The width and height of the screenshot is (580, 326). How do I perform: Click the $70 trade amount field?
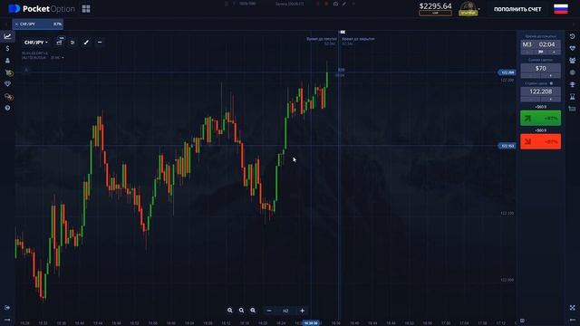[x=540, y=69]
